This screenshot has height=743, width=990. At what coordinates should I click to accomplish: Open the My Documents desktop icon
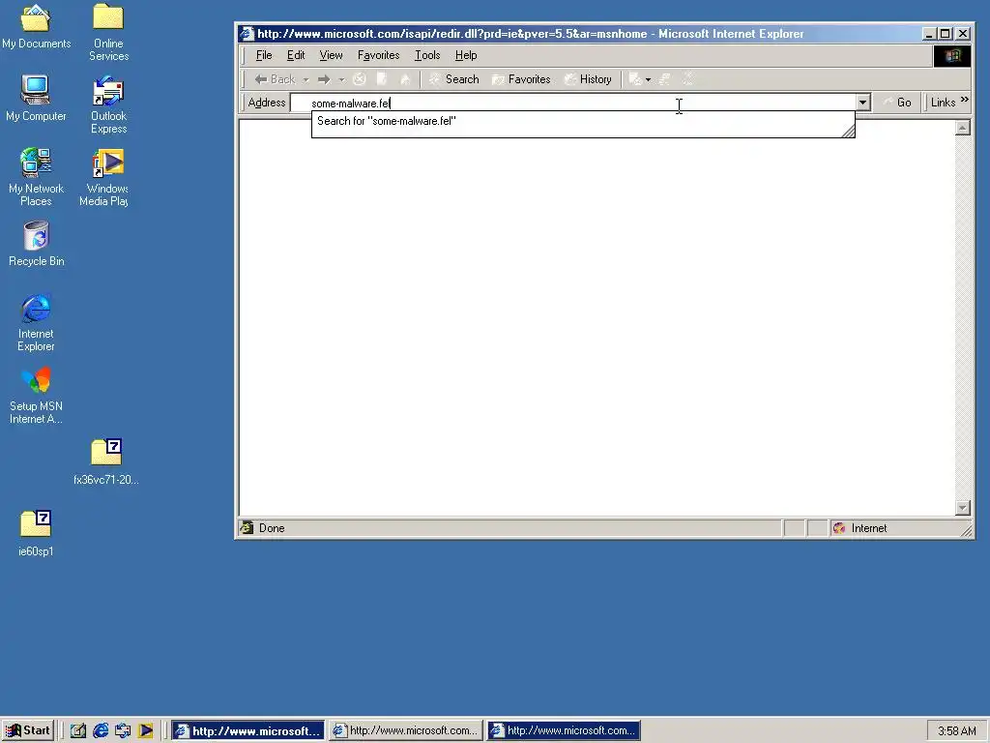coord(36,27)
